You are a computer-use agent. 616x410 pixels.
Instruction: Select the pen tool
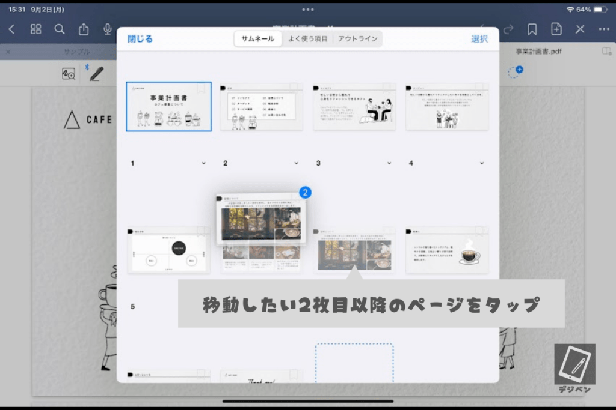tap(96, 74)
